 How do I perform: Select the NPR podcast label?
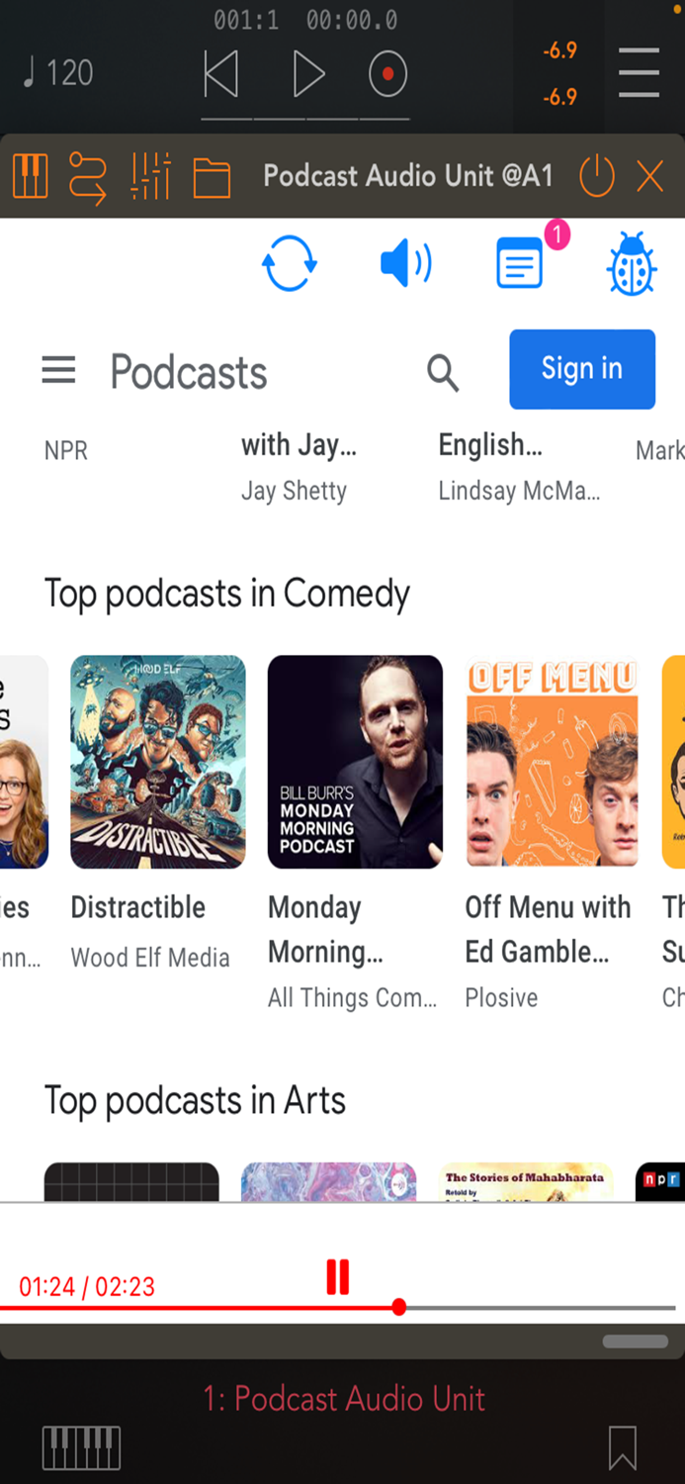pos(66,451)
